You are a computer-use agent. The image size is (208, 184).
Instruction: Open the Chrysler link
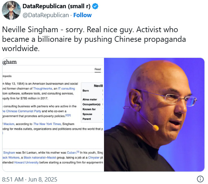94,158
